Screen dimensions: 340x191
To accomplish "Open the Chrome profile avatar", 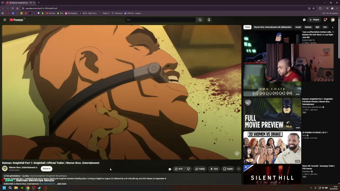I will click(332, 8).
